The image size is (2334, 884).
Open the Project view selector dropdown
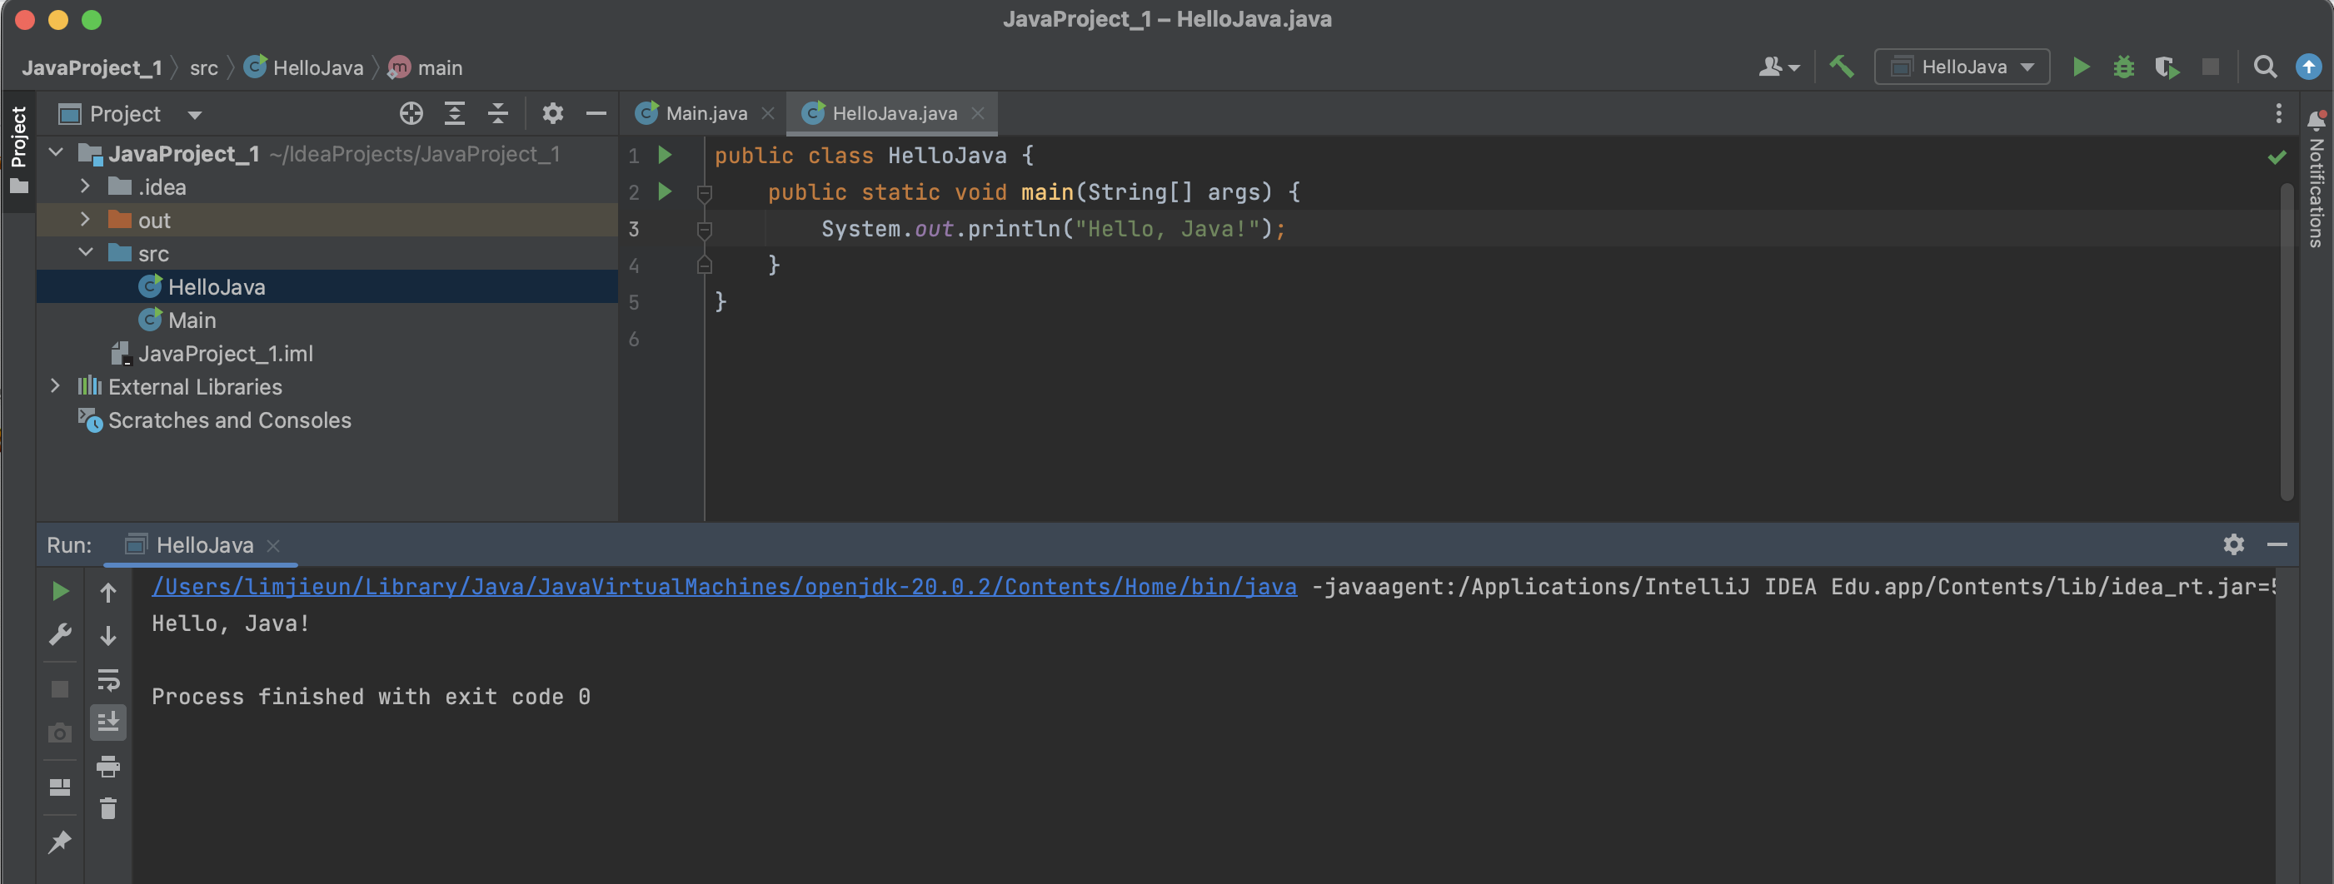click(x=193, y=113)
